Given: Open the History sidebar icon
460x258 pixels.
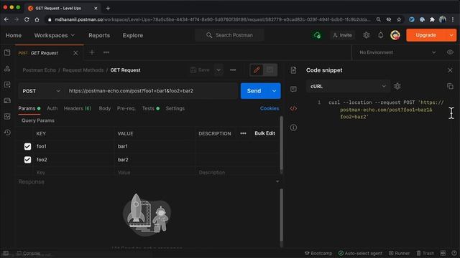Looking at the screenshot, I should 7,133.
